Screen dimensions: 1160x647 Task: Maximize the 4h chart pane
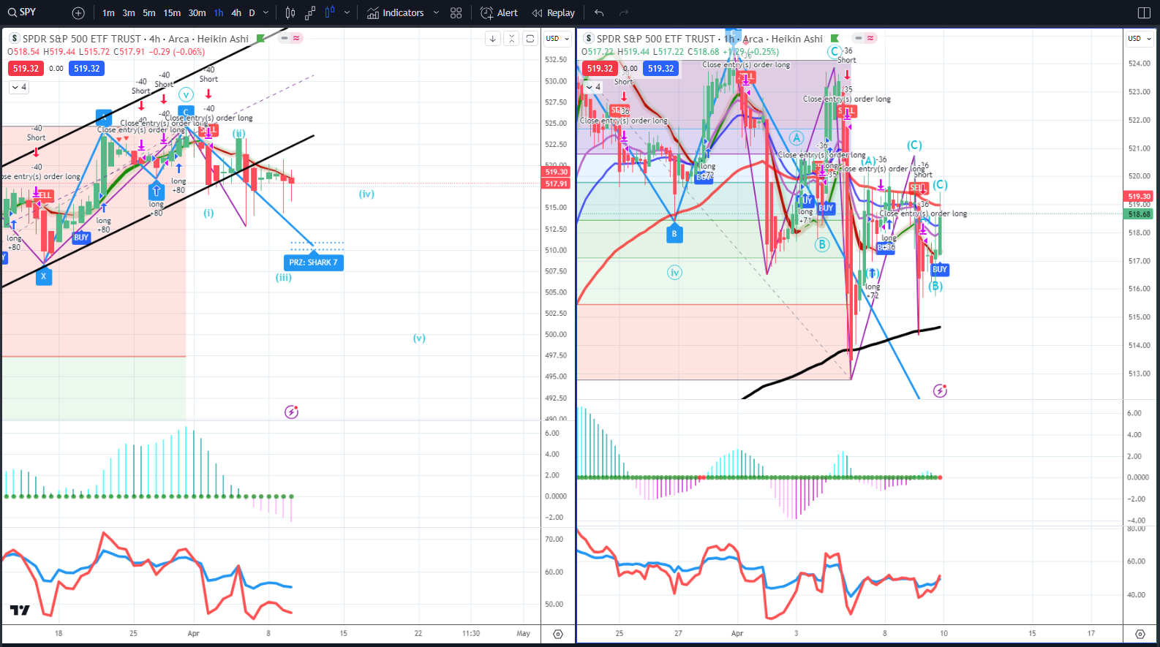530,39
